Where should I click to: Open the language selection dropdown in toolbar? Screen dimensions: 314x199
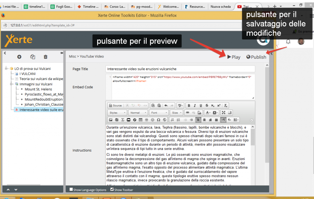[x=236, y=120]
